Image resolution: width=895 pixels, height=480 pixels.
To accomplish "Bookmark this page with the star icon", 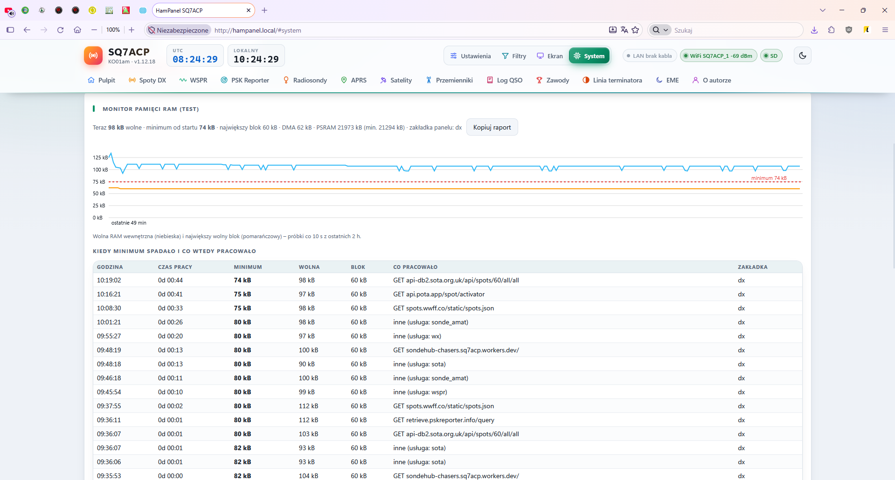I will pos(635,30).
